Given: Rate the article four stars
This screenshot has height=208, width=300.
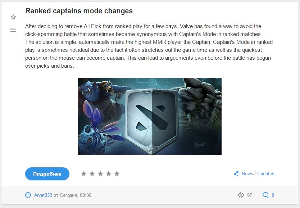Looking at the screenshot, I should pyautogui.click(x=109, y=173).
